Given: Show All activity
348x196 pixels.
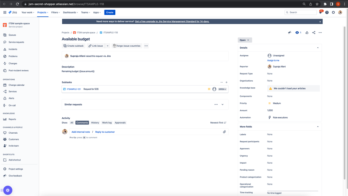Looking at the screenshot, I should 72,123.
